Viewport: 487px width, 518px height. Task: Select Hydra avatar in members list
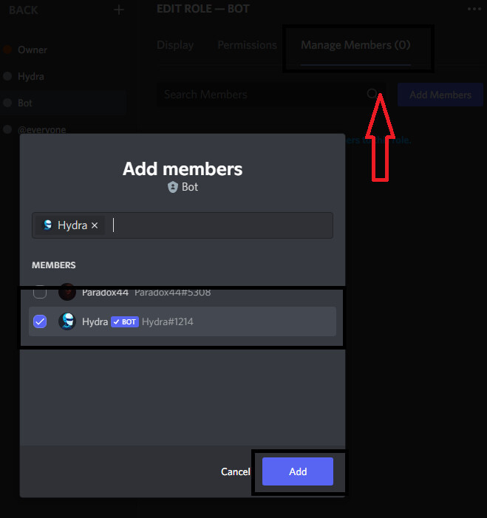(67, 321)
